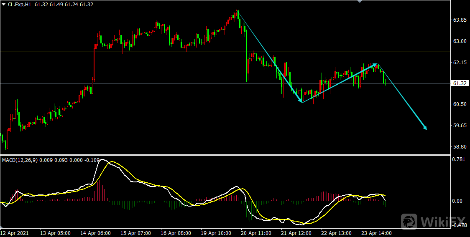Click the 0.00 MACD scale value
Viewport: 470px width, 237px height.
pyautogui.click(x=457, y=201)
